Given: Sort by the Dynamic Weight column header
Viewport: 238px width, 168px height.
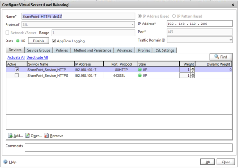Looking at the screenshot, I should pos(213,64).
